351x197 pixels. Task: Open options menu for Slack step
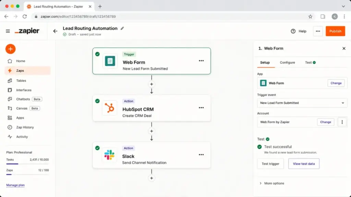point(201,155)
